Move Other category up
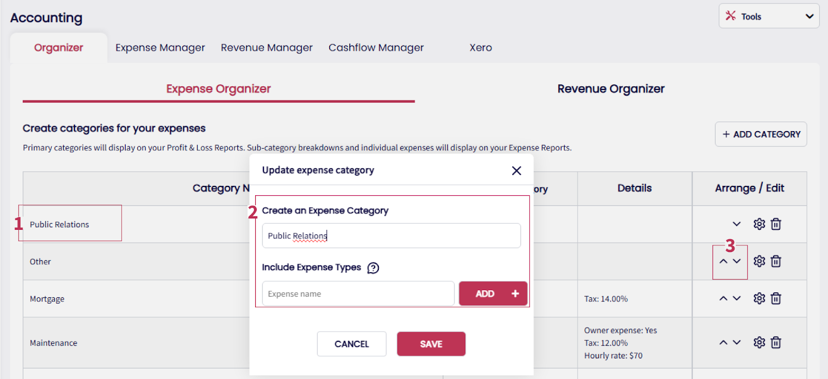Screen dimensions: 828x379 723,261
